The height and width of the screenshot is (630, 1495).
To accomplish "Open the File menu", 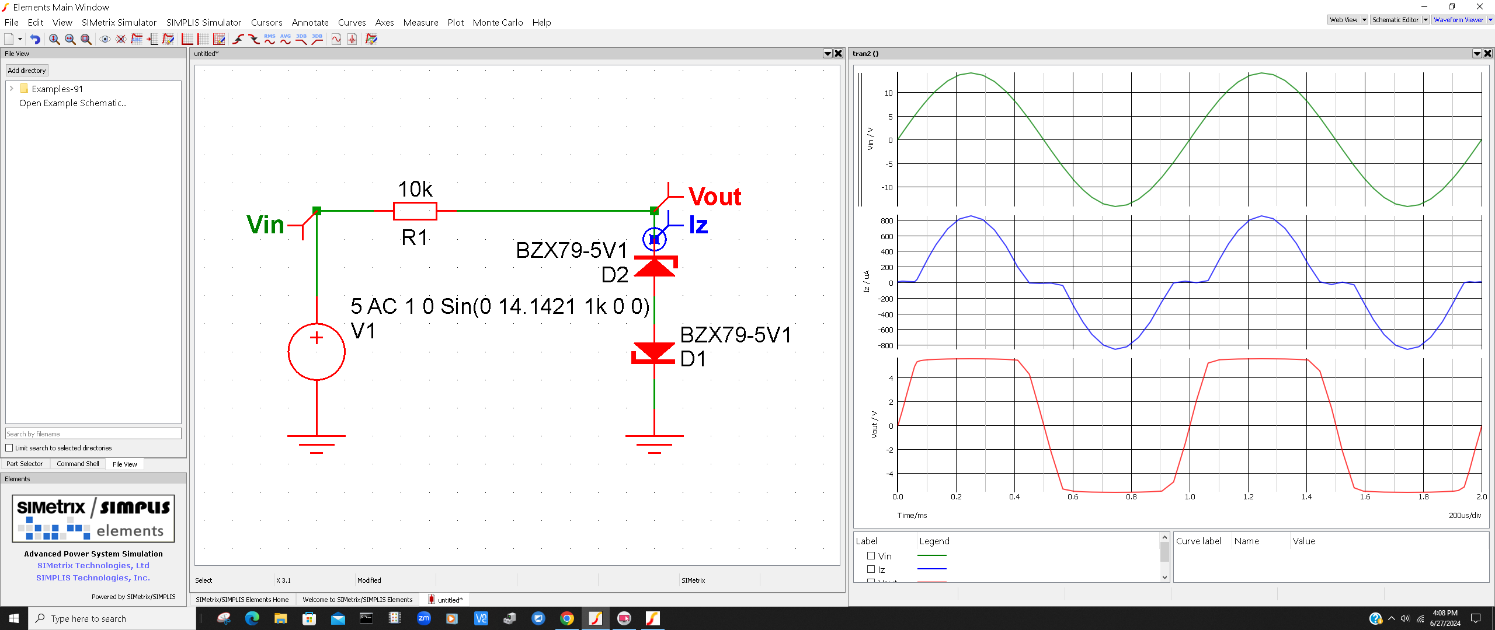I will pos(12,22).
